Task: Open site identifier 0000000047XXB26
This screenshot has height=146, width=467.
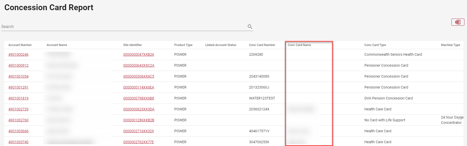Action: (x=139, y=54)
